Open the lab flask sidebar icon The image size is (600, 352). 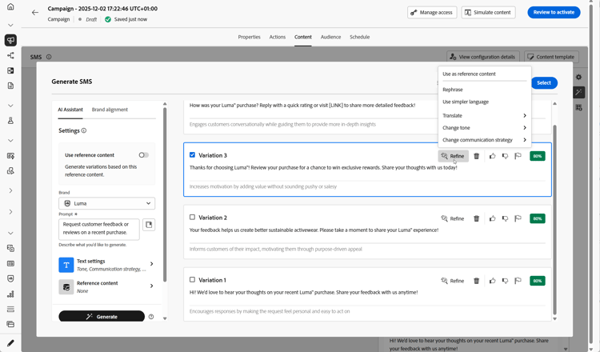pyautogui.click(x=10, y=121)
